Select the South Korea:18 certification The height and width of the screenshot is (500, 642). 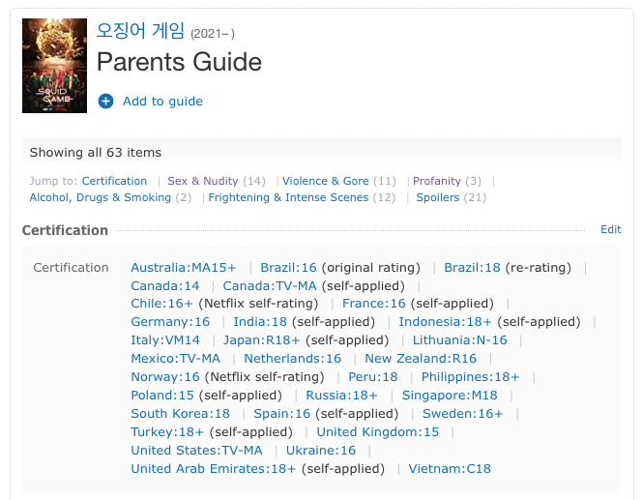pyautogui.click(x=181, y=414)
